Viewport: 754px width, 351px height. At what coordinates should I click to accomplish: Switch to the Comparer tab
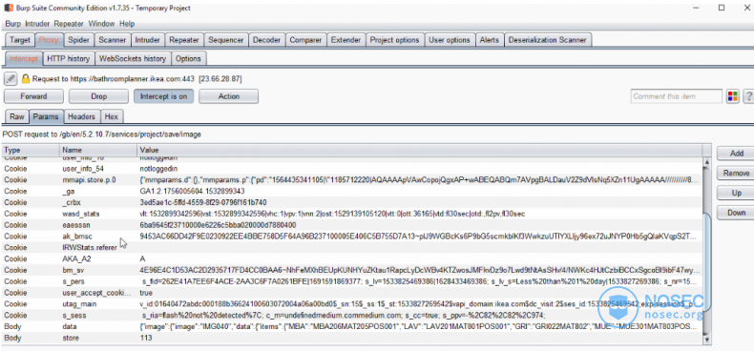tap(305, 40)
